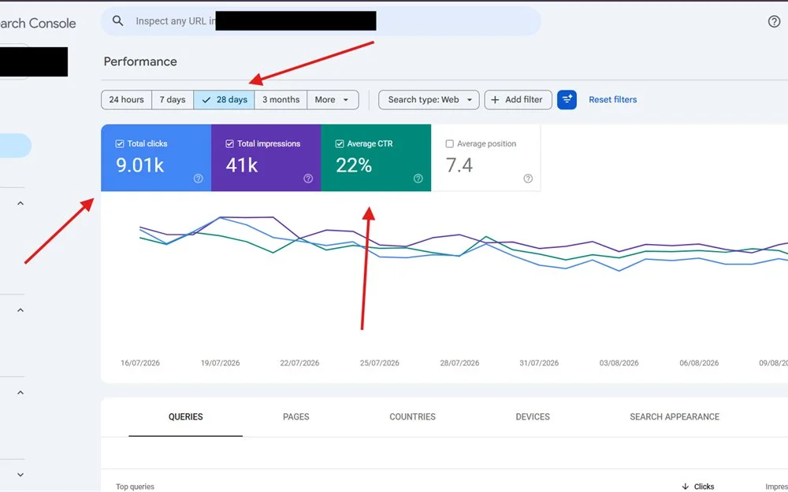Click the 03/08/2026 axis date label

(619, 363)
